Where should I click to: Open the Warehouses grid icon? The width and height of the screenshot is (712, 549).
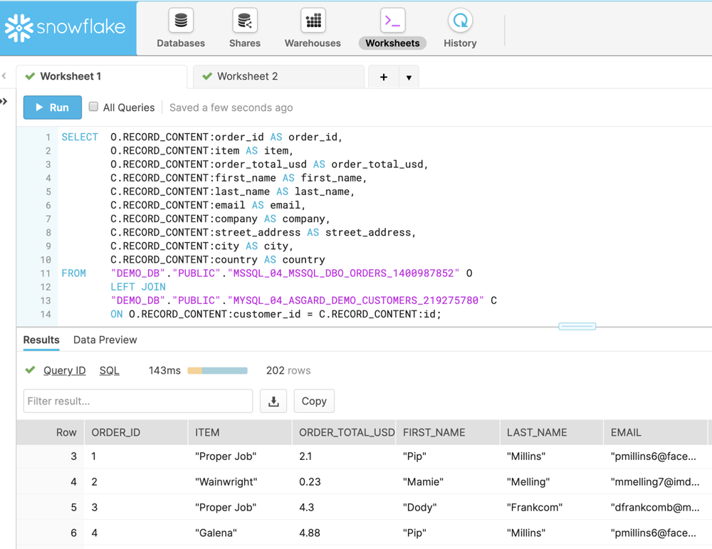pos(313,21)
